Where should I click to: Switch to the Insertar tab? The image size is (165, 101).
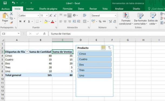click(30, 9)
